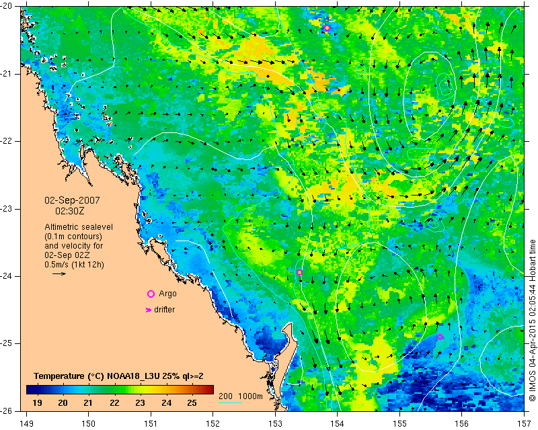Image resolution: width=538 pixels, height=430 pixels.
Task: Click the '152' longitude axis label
Action: tap(213, 424)
